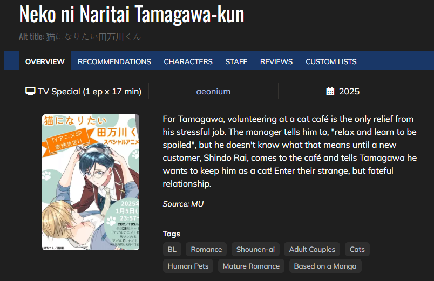Go to the Characters tab
This screenshot has width=434, height=281.
coord(188,61)
